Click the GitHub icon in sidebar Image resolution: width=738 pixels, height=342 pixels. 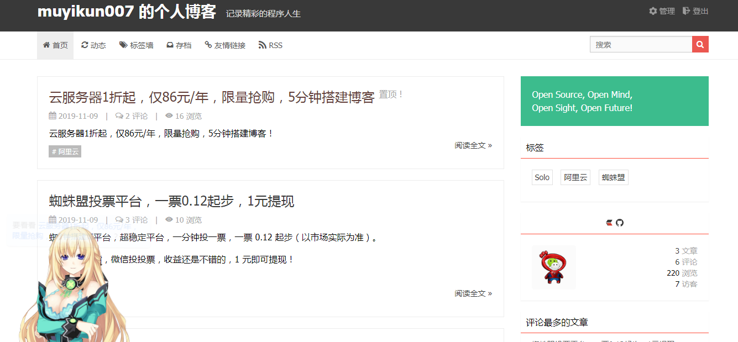[x=620, y=223]
